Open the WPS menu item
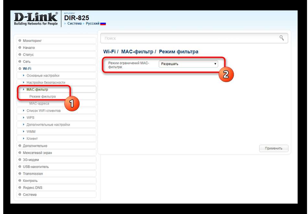308x214 pixels. click(x=56, y=118)
